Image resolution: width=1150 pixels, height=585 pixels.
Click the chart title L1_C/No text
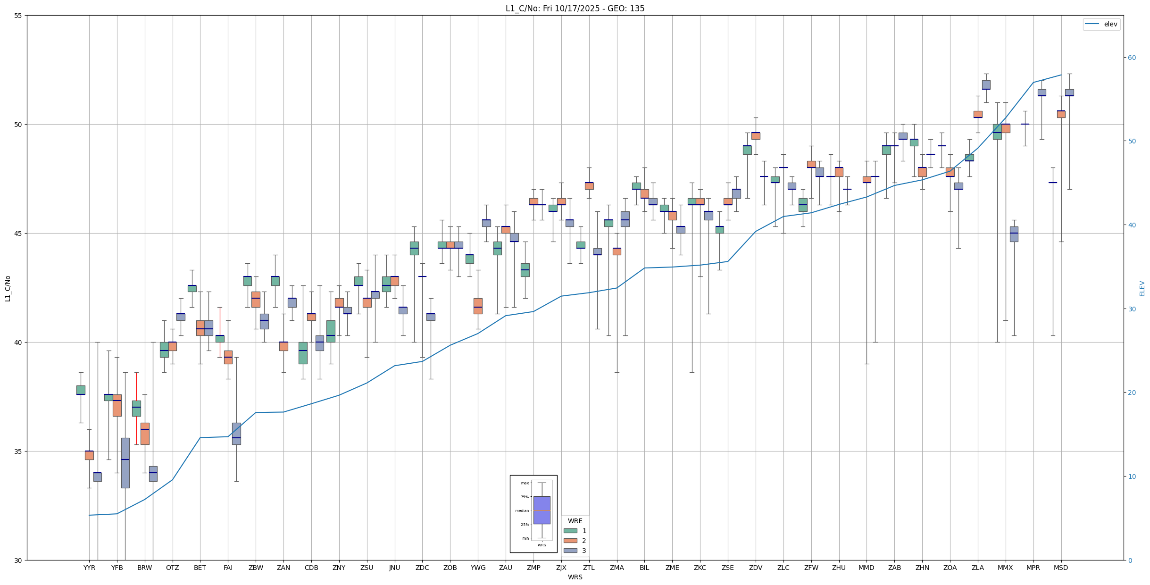pos(575,8)
